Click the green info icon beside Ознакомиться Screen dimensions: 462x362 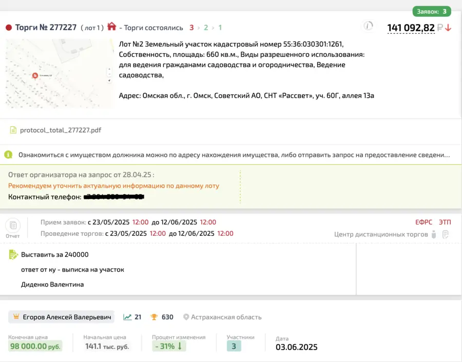(8, 154)
